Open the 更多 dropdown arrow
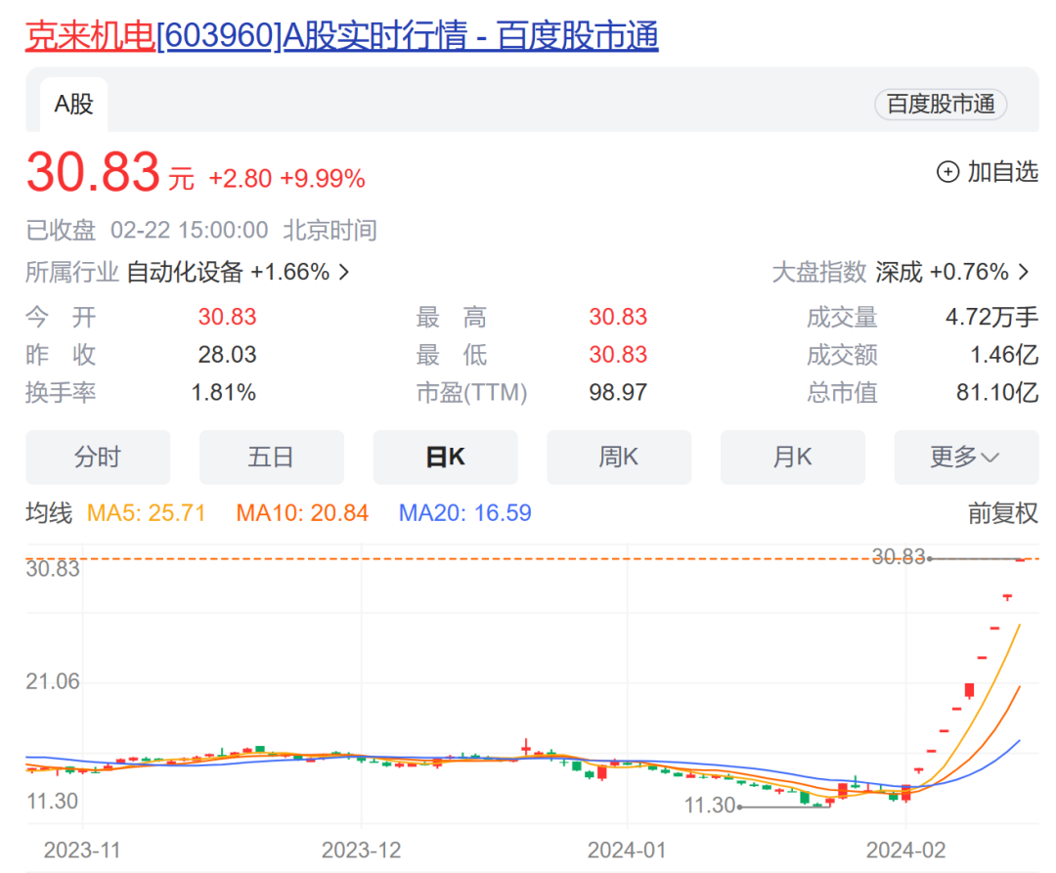Image resolution: width=1056 pixels, height=873 pixels. tap(990, 457)
